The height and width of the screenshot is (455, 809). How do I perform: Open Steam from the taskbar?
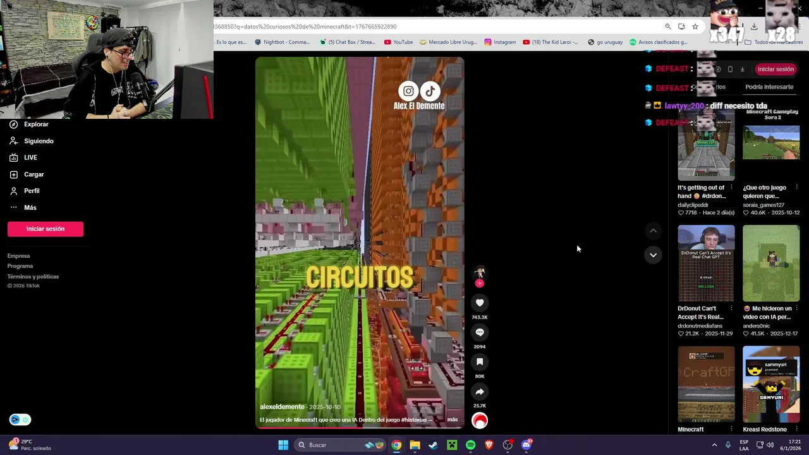[x=433, y=445]
